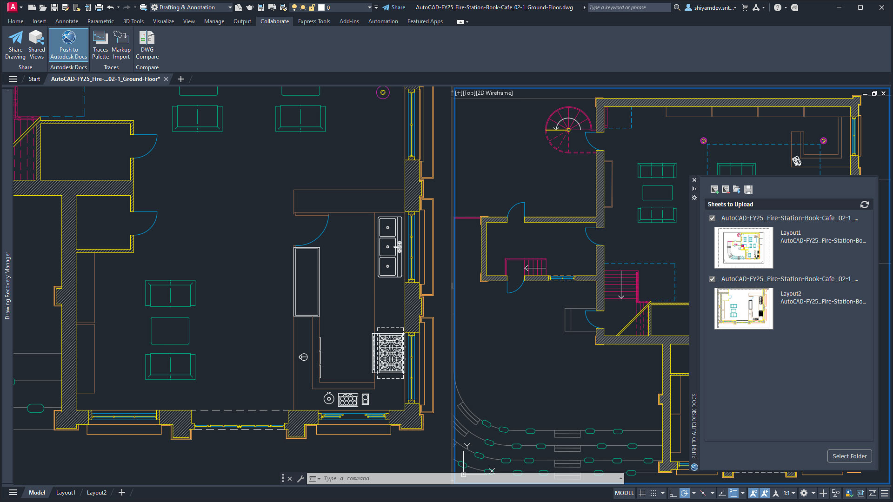
Task: Save the Sheets to Upload selection set
Action: 748,189
